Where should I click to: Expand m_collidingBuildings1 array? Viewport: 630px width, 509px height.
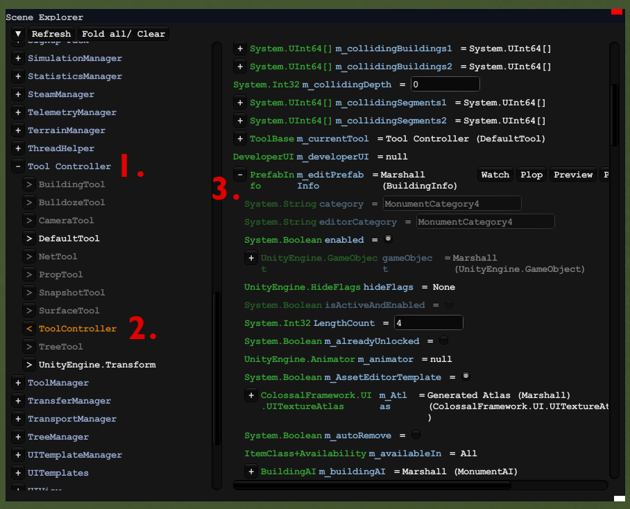click(240, 49)
